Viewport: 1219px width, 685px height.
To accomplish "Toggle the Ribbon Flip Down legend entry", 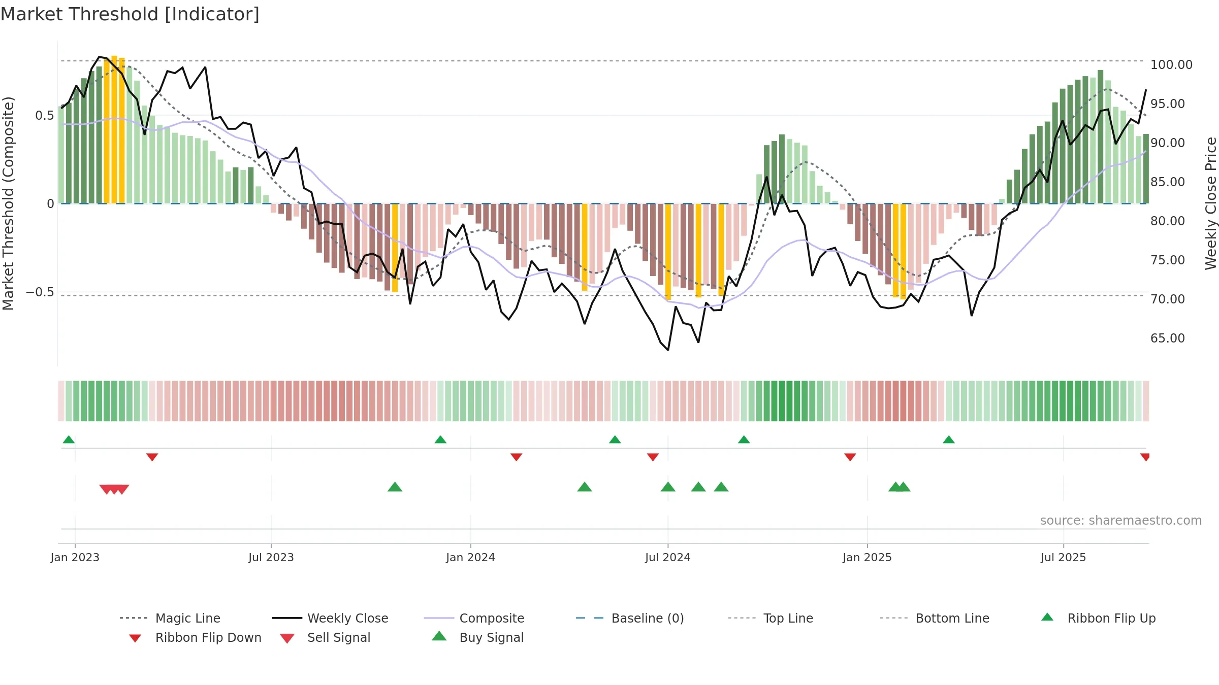I will point(195,638).
